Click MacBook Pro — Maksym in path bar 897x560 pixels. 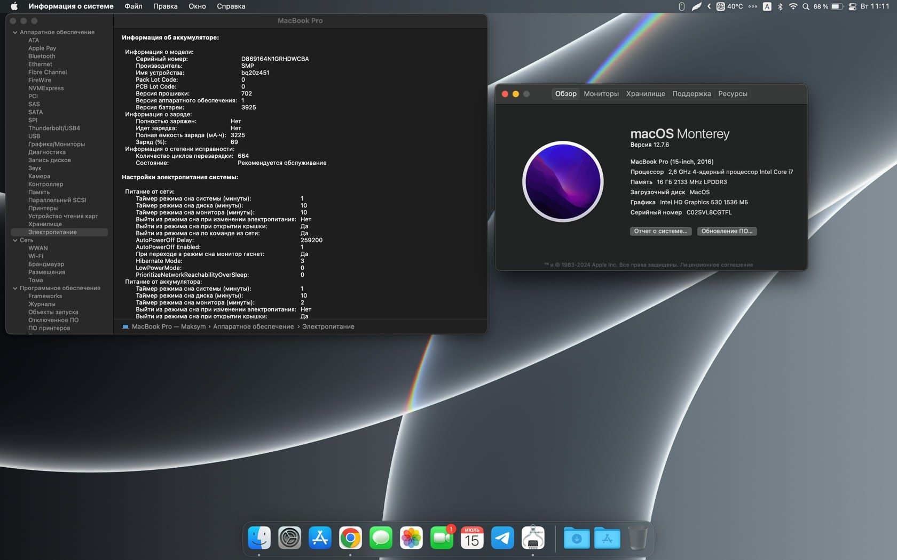(x=169, y=326)
